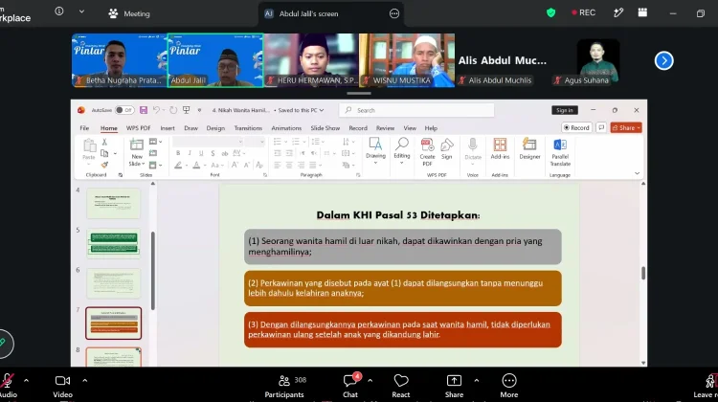Viewport: 718px width, 402px height.
Task: Click the Cut scissors icon
Action: (x=104, y=142)
